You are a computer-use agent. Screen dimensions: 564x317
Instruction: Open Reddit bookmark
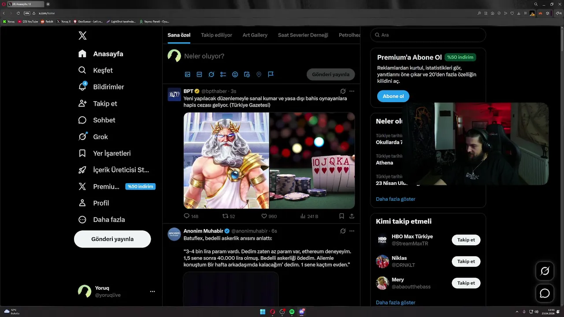click(x=47, y=22)
